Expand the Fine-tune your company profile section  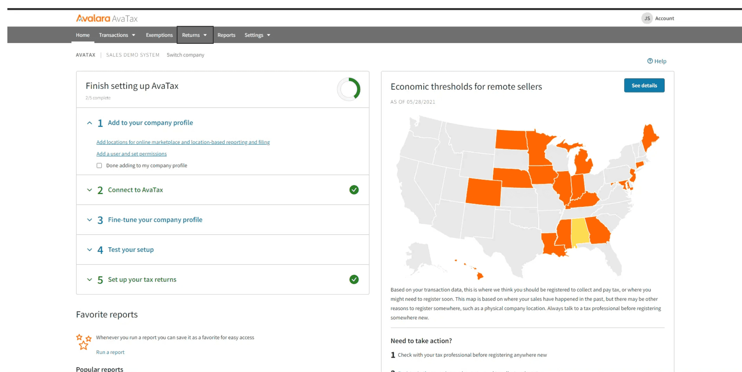[89, 220]
